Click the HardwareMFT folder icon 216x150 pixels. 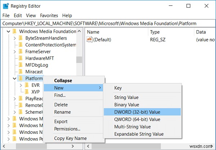click(21, 58)
